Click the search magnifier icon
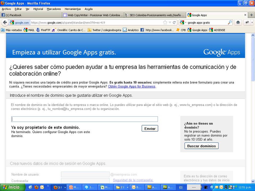Screen dimensions: 255x191 click(x=230, y=22)
